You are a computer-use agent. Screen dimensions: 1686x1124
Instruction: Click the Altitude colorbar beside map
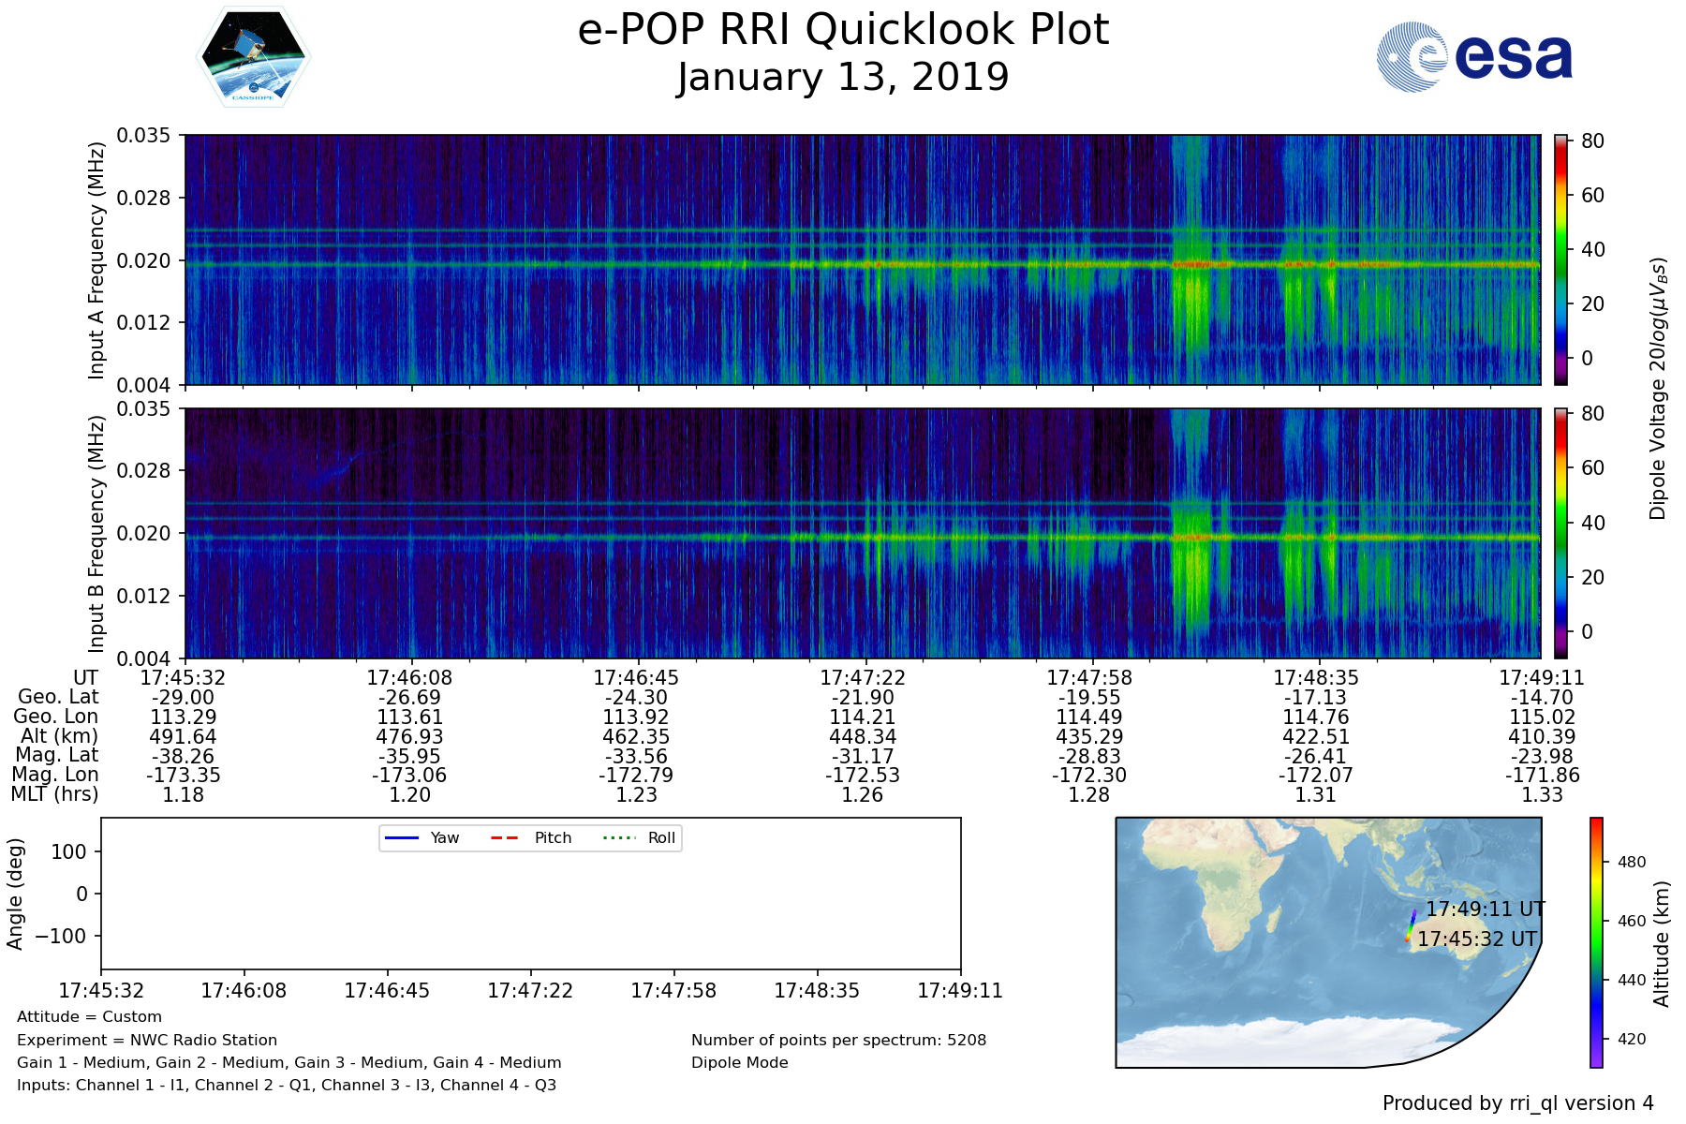1596,942
